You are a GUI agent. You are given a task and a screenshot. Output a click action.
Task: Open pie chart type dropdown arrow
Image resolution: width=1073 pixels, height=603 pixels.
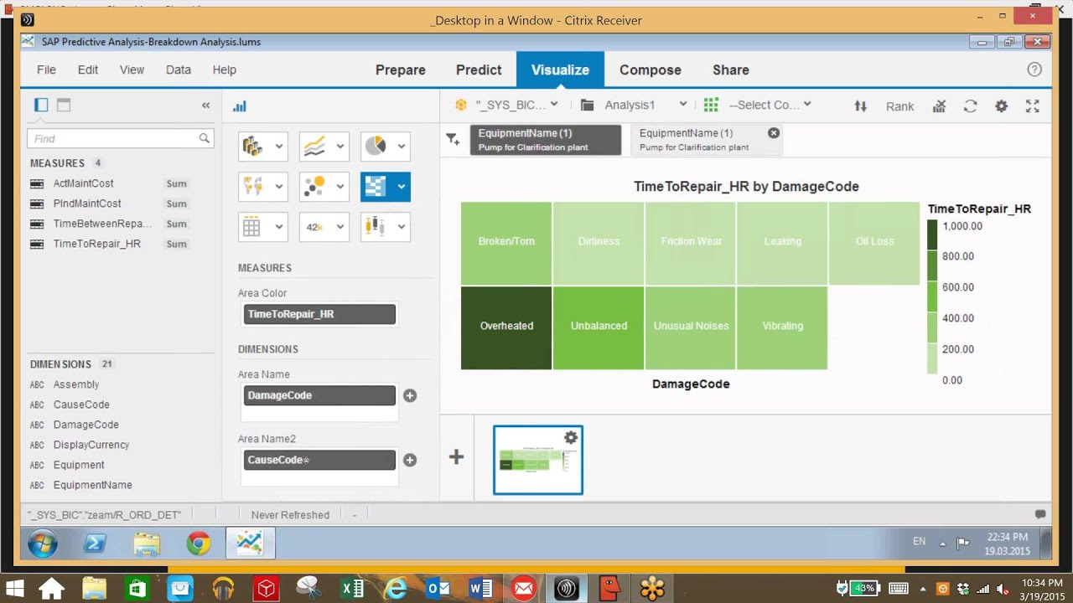click(x=402, y=147)
